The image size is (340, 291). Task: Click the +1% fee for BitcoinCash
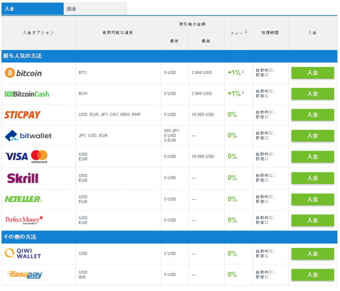[235, 94]
